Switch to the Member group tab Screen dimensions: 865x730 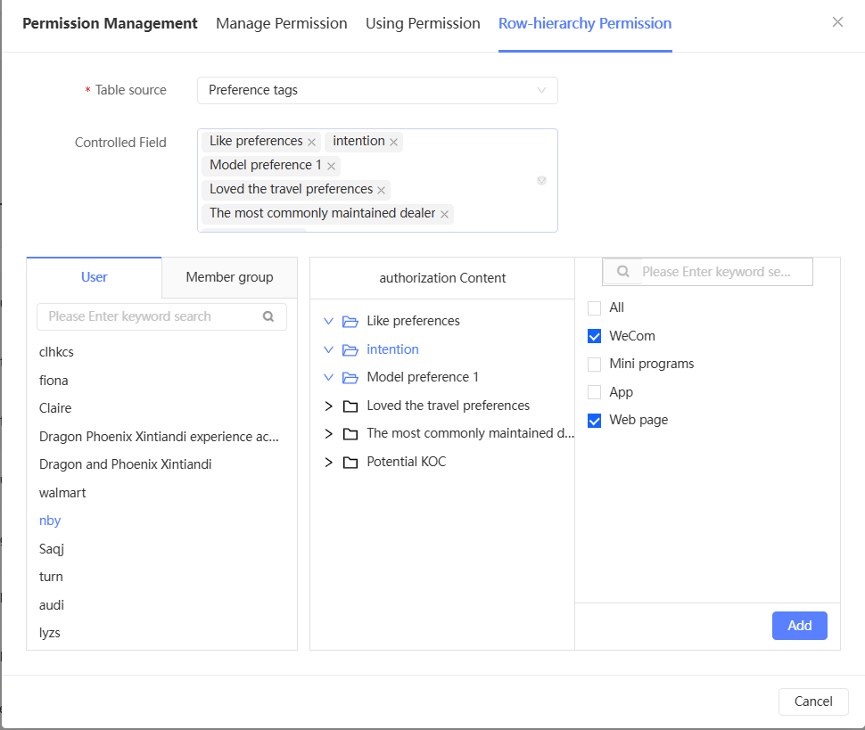click(229, 277)
